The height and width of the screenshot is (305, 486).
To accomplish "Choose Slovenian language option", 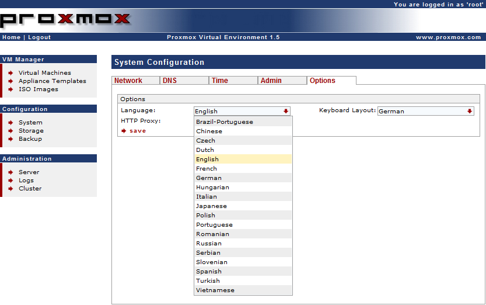I will 243,262.
